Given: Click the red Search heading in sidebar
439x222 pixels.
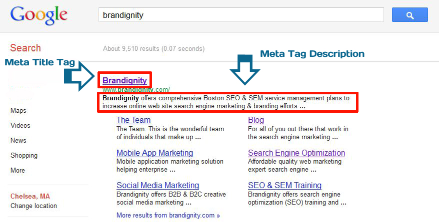Looking at the screenshot, I should [x=25, y=48].
